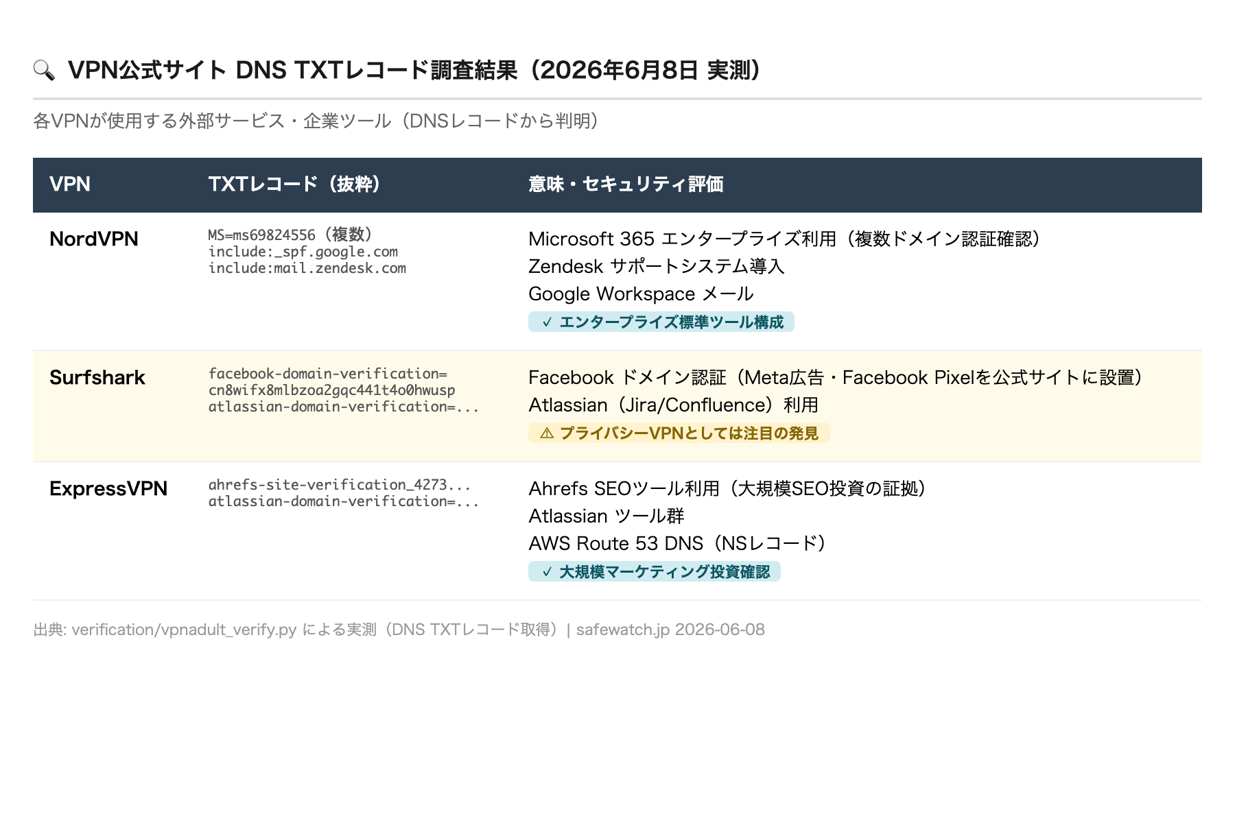Click the Ahrefs SEOツール利用 line
Image resolution: width=1235 pixels, height=823 pixels.
pyautogui.click(x=729, y=488)
